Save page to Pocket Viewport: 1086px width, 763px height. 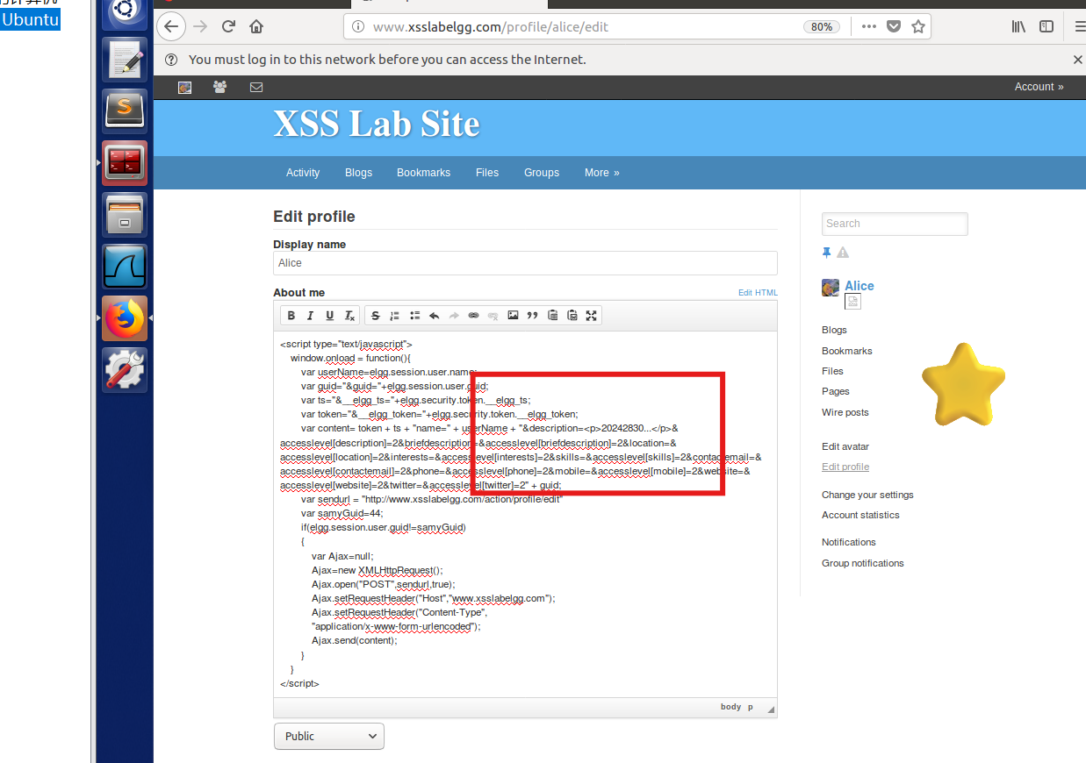894,26
